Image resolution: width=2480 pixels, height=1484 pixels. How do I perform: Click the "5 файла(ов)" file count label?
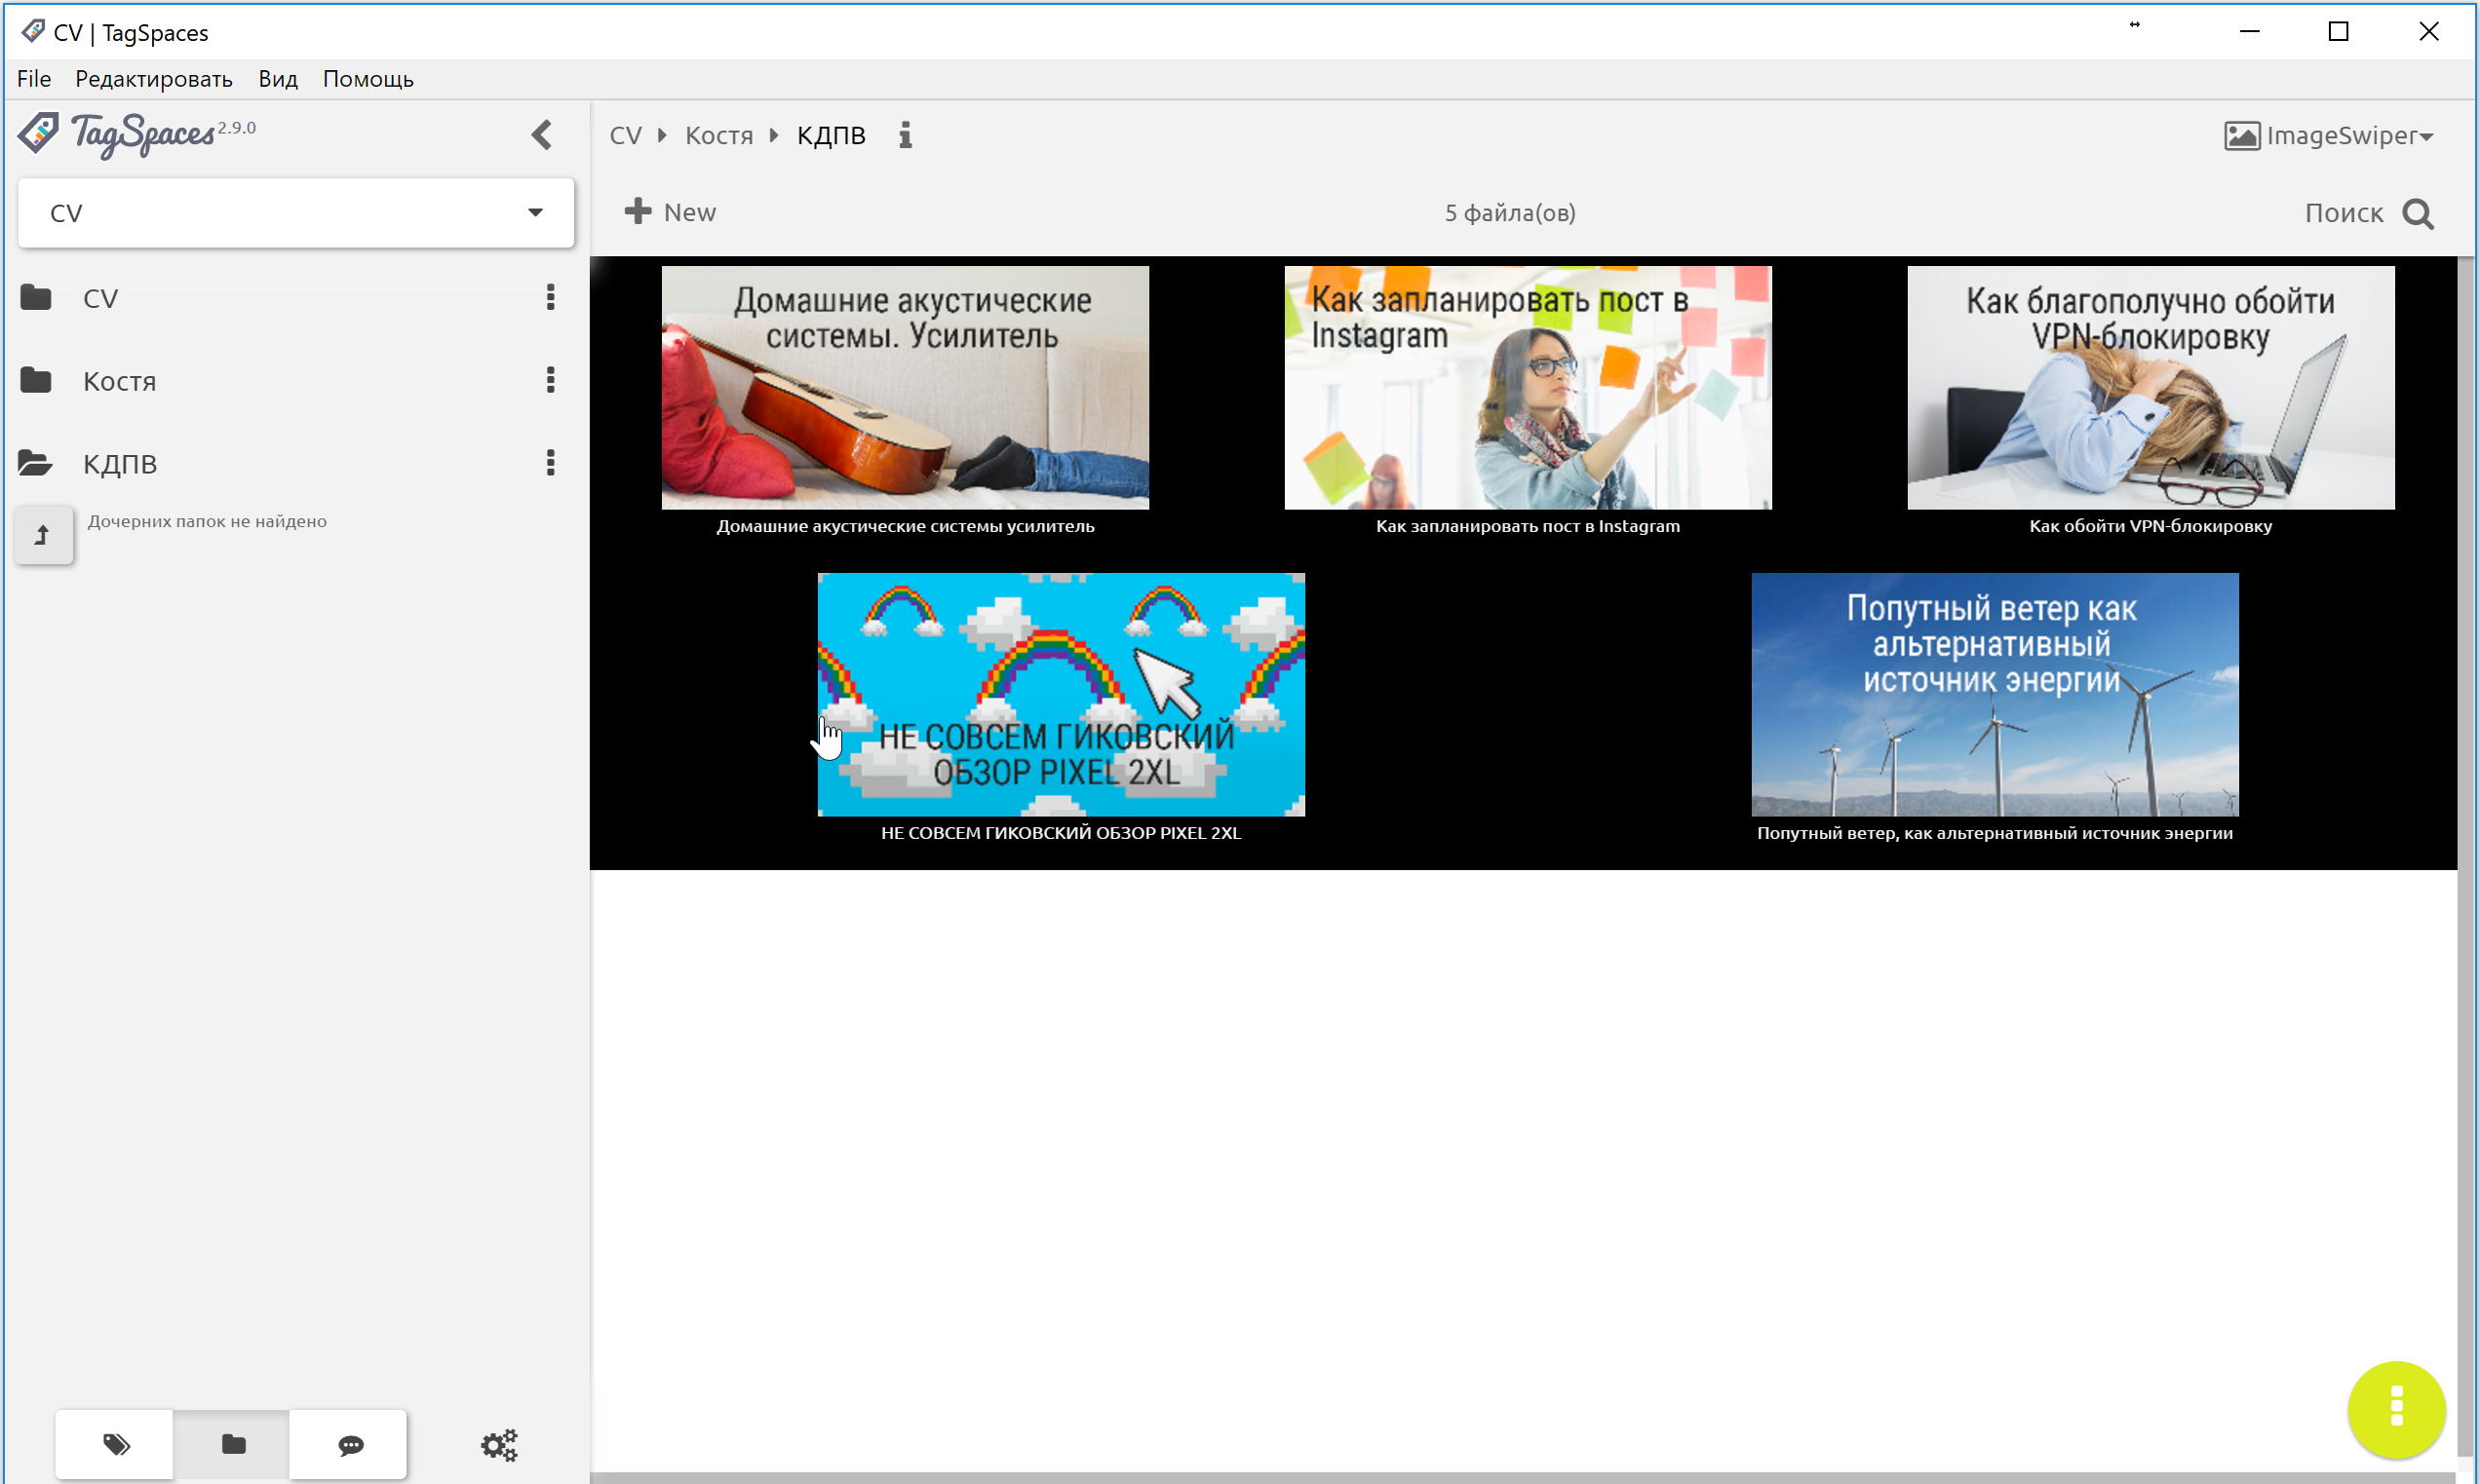coord(1510,213)
